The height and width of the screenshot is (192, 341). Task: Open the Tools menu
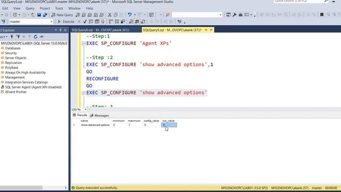point(59,9)
